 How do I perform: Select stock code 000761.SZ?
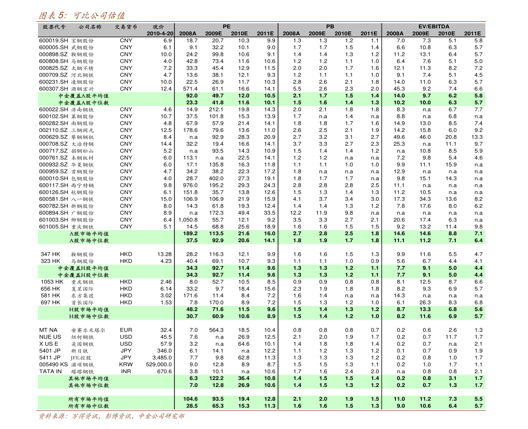(x=53, y=158)
